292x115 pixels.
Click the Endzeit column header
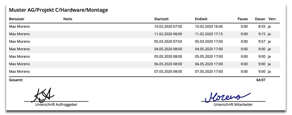(201, 19)
